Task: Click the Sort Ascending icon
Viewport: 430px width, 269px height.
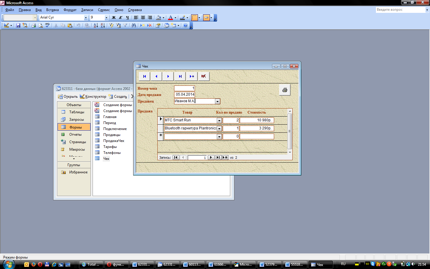Action: point(96,26)
